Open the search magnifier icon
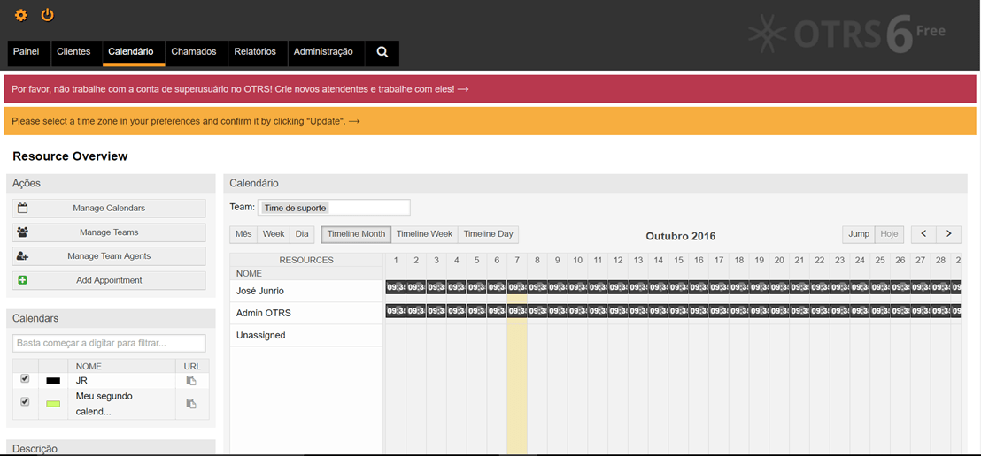The width and height of the screenshot is (981, 456). point(382,52)
